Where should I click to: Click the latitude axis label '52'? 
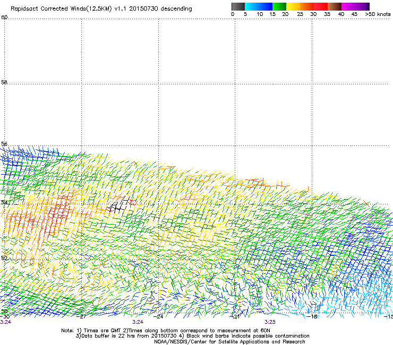[x=4, y=258]
